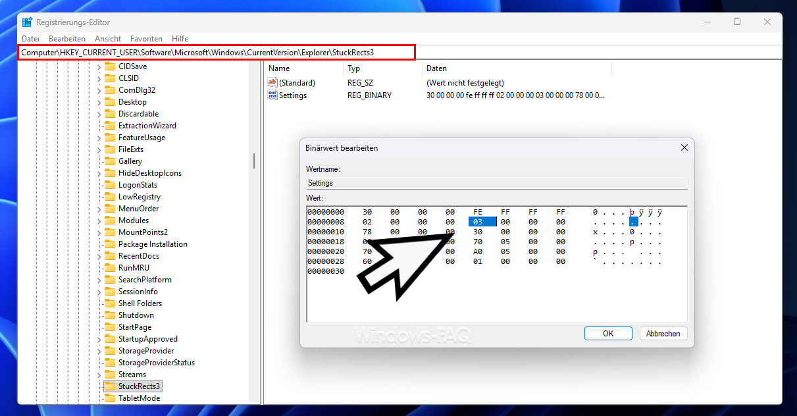Open the Ansicht menu
The image size is (797, 416).
(x=108, y=39)
